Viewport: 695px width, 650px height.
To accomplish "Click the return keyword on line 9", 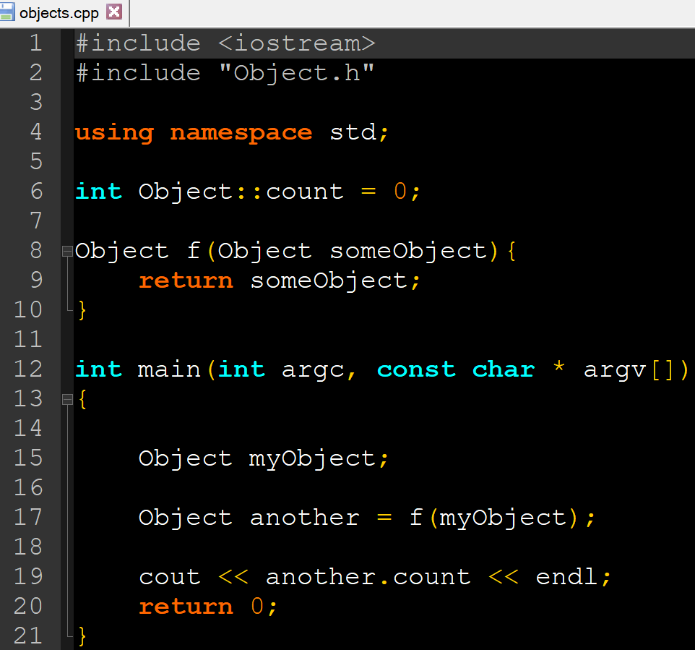I will click(186, 280).
